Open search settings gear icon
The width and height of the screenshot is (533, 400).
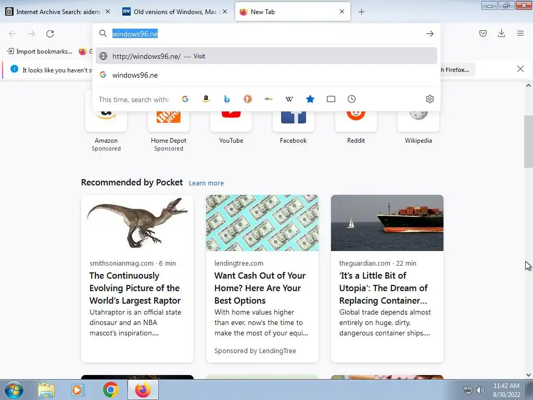tap(429, 99)
